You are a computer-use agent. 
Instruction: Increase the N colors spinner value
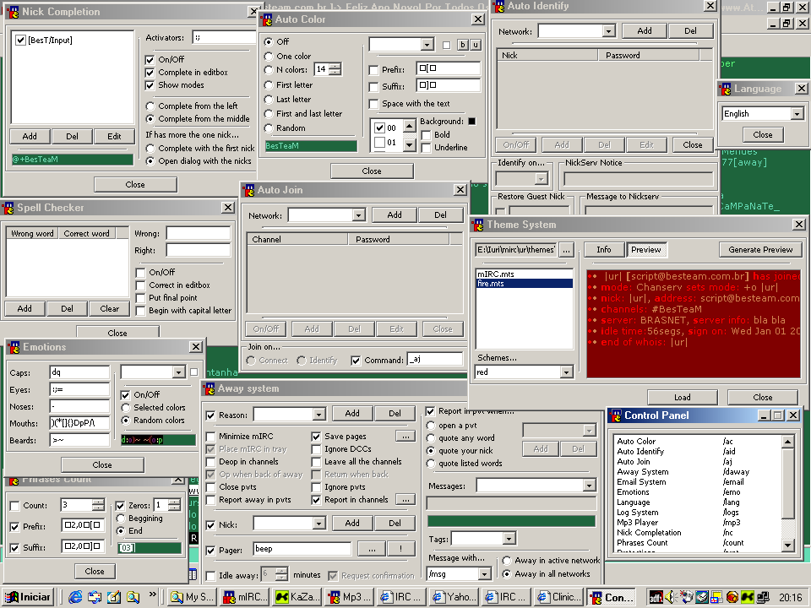tap(335, 66)
